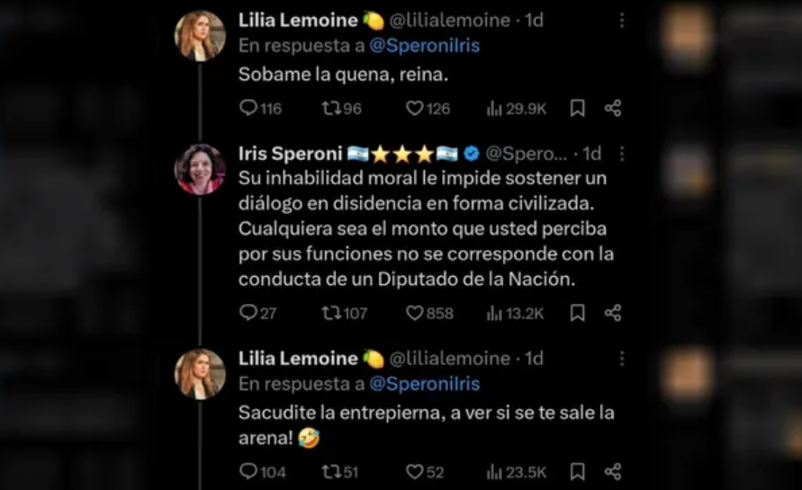Screen dimensions: 802x490
Task: Like Iris Speroni's tweet with 858 likes
Action: 414,313
